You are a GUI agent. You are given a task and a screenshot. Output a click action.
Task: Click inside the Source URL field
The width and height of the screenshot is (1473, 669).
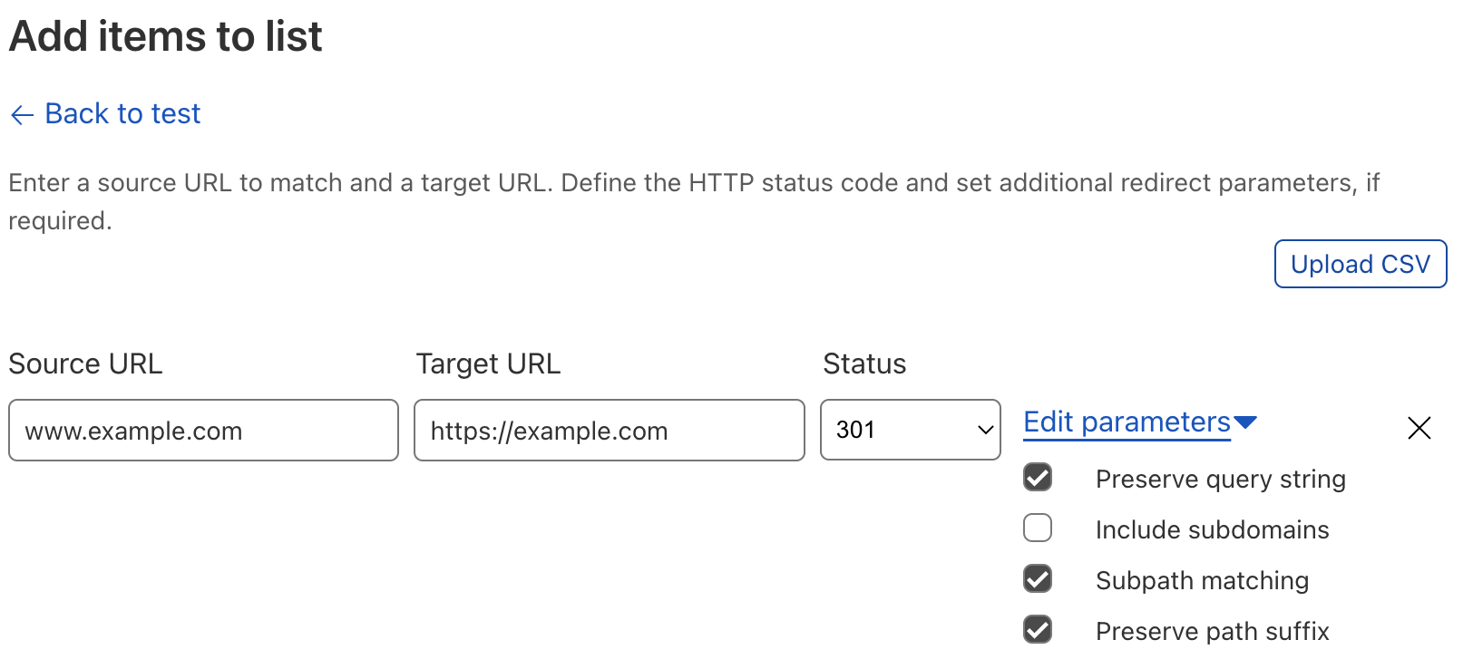point(202,430)
